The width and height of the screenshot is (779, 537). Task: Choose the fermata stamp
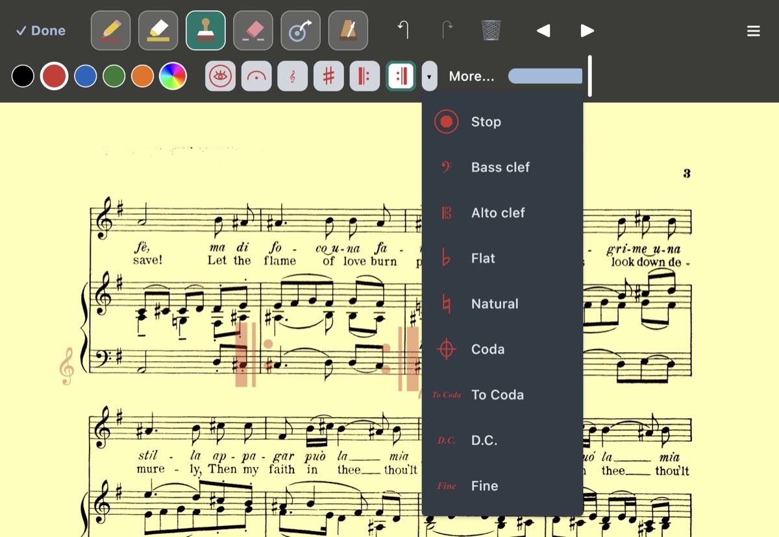point(256,76)
